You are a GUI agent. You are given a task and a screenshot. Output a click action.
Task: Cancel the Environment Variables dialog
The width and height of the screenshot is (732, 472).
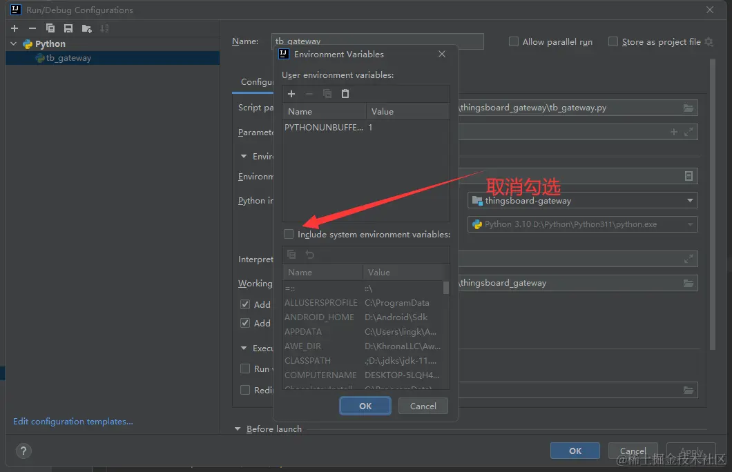point(423,406)
